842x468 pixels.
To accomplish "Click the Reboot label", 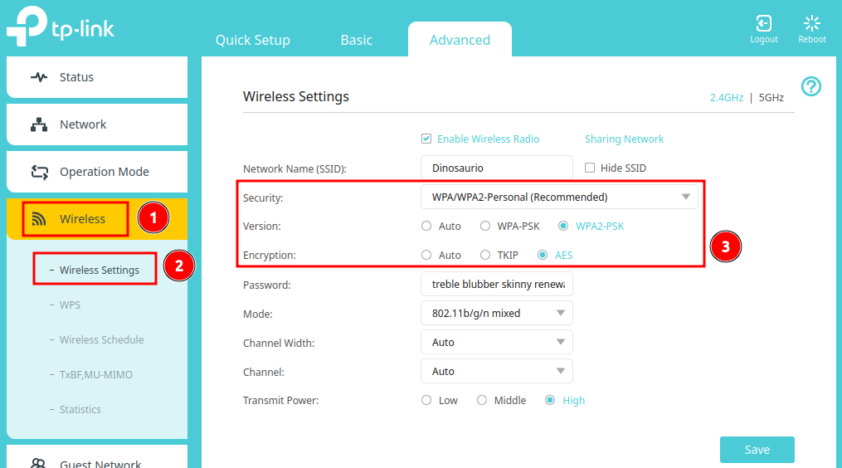I will tap(812, 39).
